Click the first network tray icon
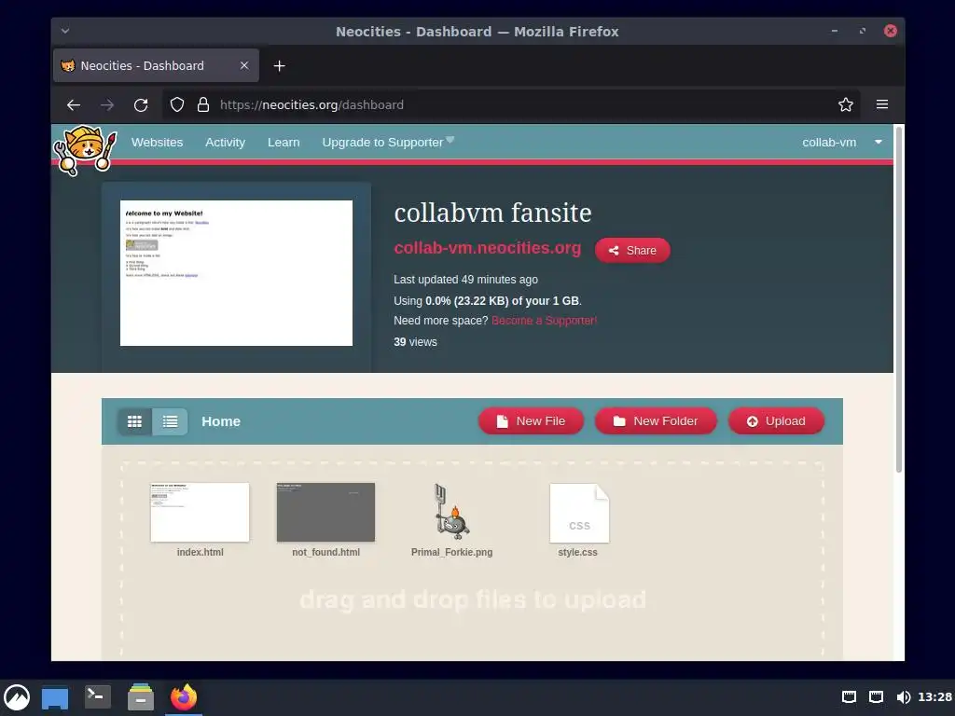The height and width of the screenshot is (716, 955). (849, 697)
